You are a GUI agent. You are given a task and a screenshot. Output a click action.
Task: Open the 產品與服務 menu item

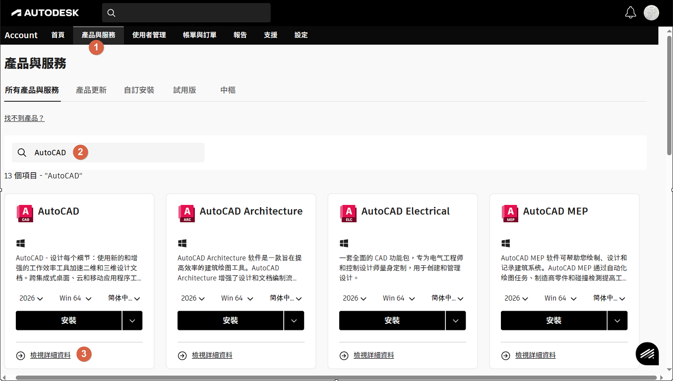[x=99, y=35]
